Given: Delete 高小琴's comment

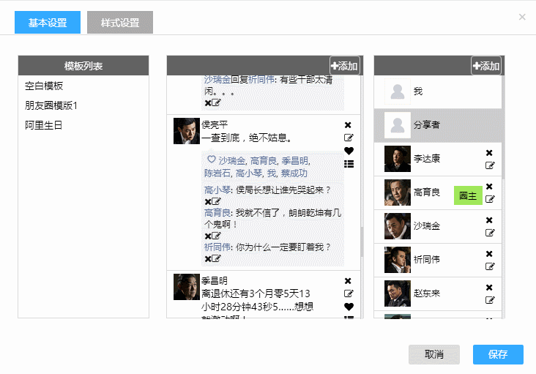Looking at the screenshot, I should click(207, 201).
